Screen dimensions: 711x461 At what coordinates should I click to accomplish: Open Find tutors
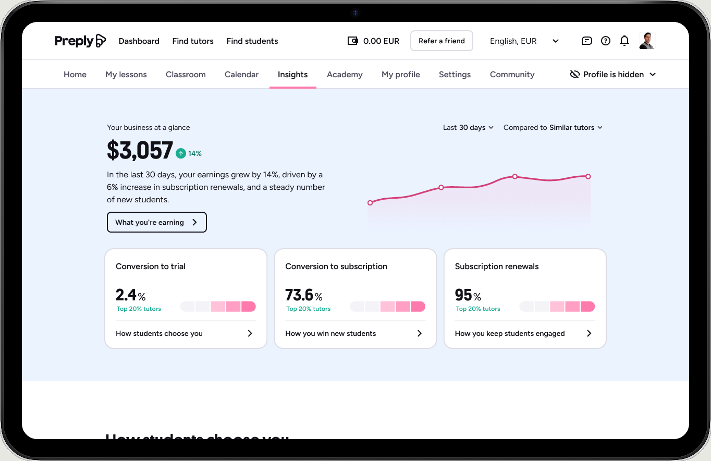pos(193,41)
